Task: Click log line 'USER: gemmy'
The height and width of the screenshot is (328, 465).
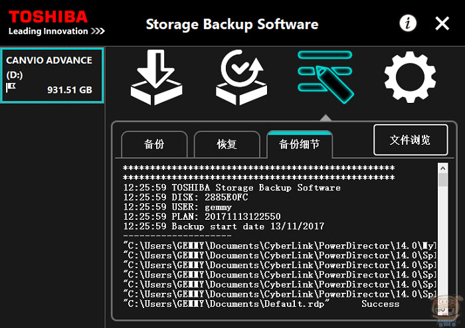Action: pyautogui.click(x=177, y=207)
